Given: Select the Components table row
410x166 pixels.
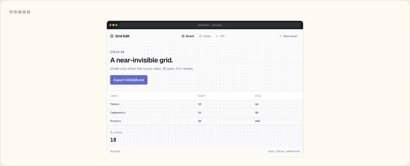Looking at the screenshot, I should 205,112.
